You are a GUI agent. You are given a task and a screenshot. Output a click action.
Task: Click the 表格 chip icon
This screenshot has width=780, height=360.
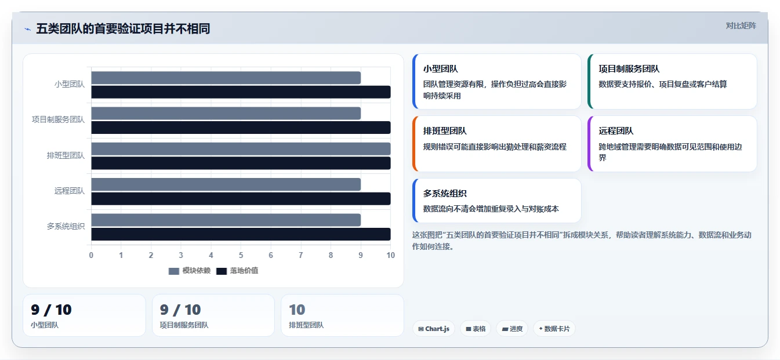pyautogui.click(x=468, y=329)
